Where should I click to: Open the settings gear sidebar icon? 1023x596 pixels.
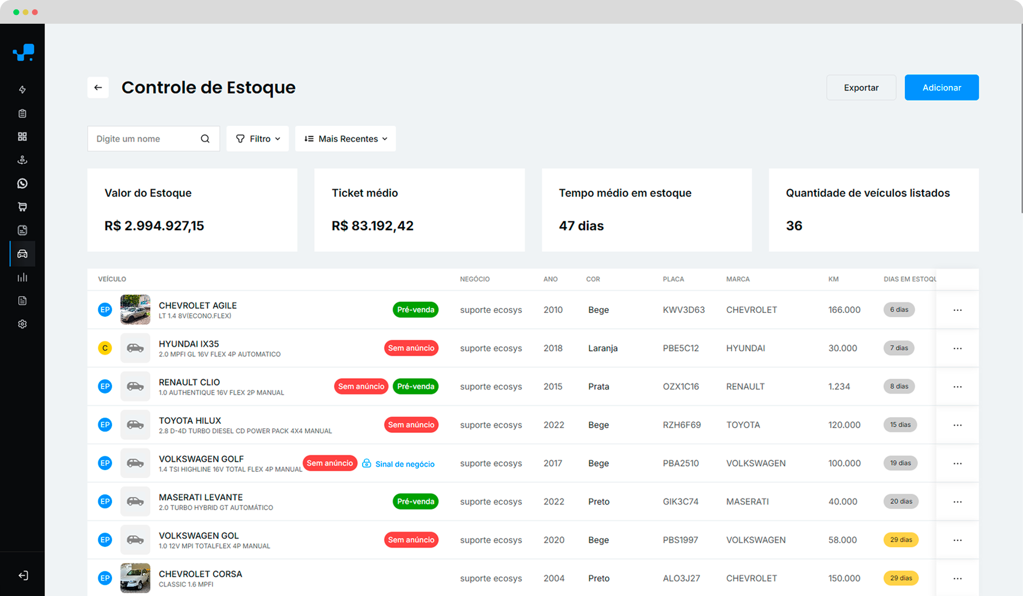(23, 324)
